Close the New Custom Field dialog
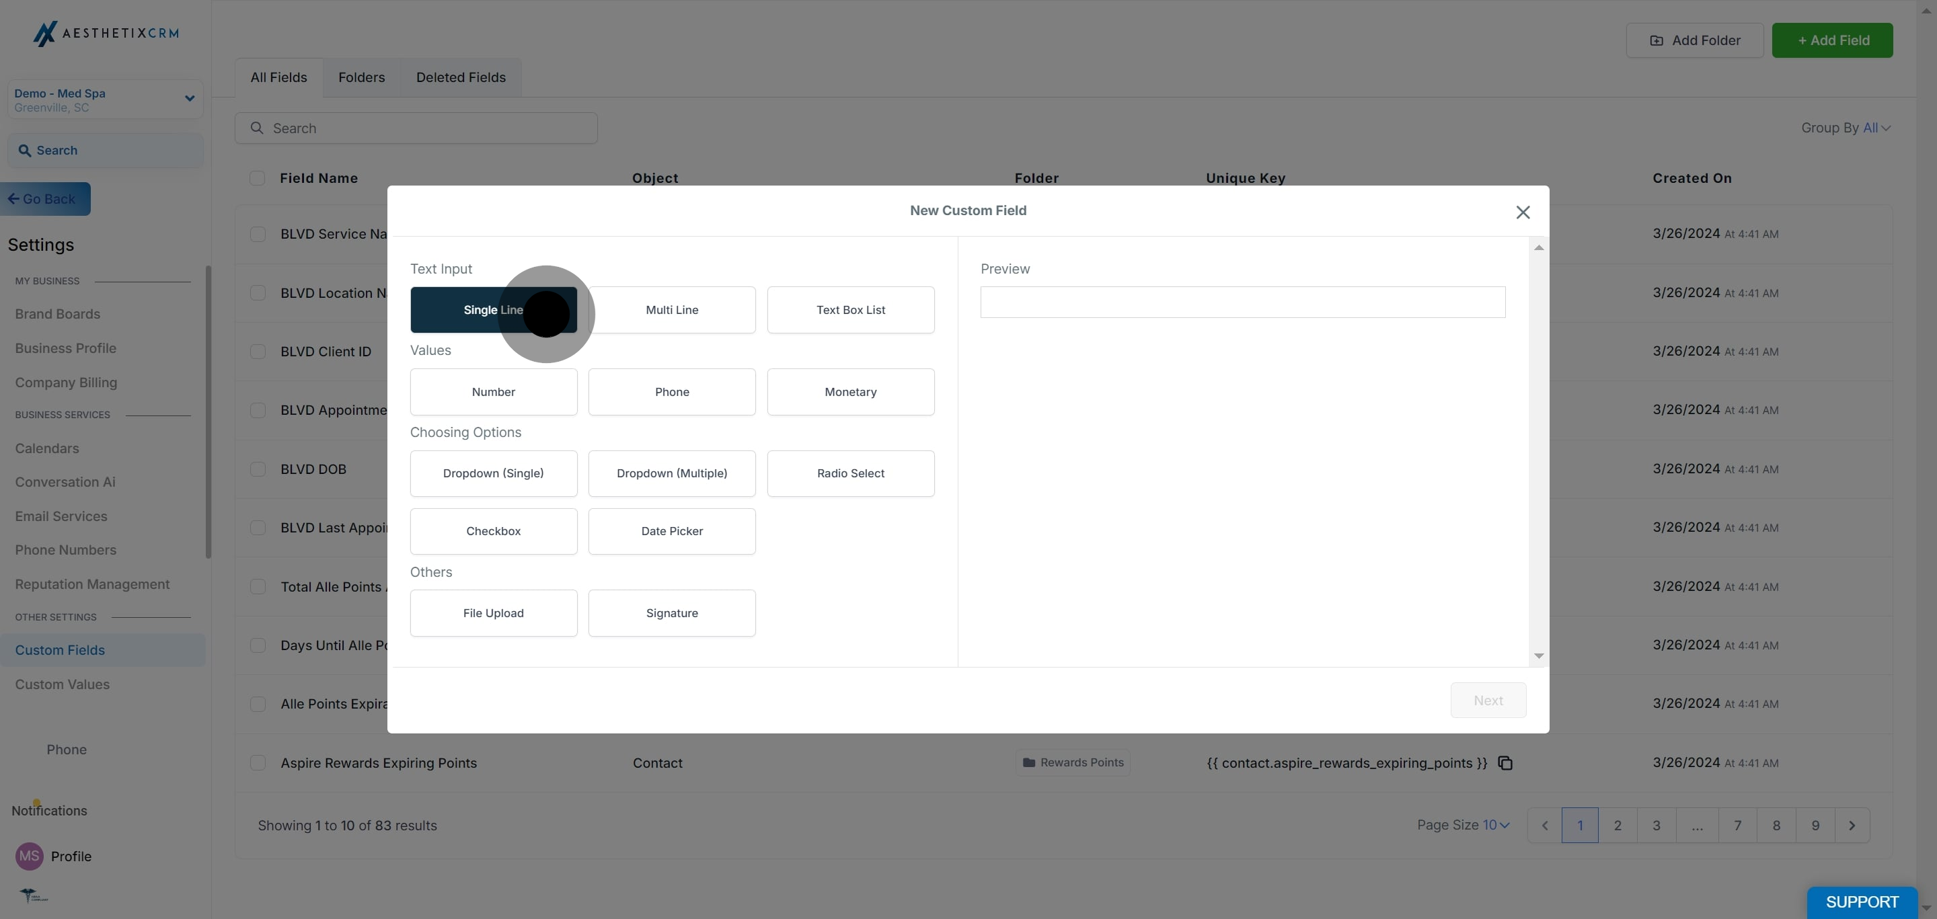The width and height of the screenshot is (1937, 919). [x=1523, y=212]
